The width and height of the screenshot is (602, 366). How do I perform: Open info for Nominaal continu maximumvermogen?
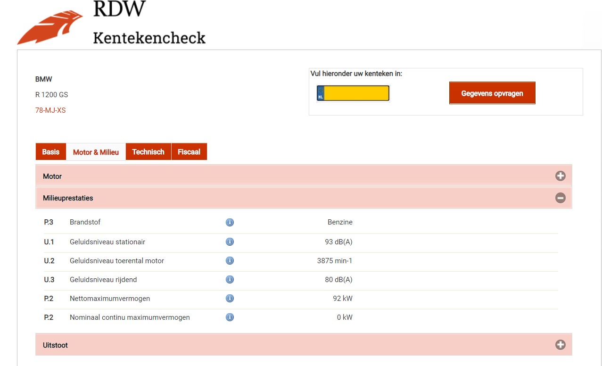(230, 317)
